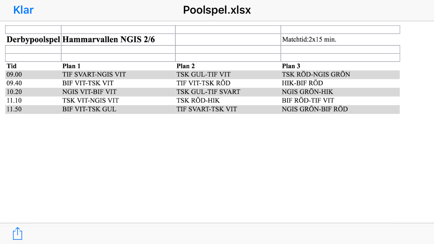Select the Hammarvallen NGIS 2/6 cell
The image size is (434, 244).
coord(118,39)
